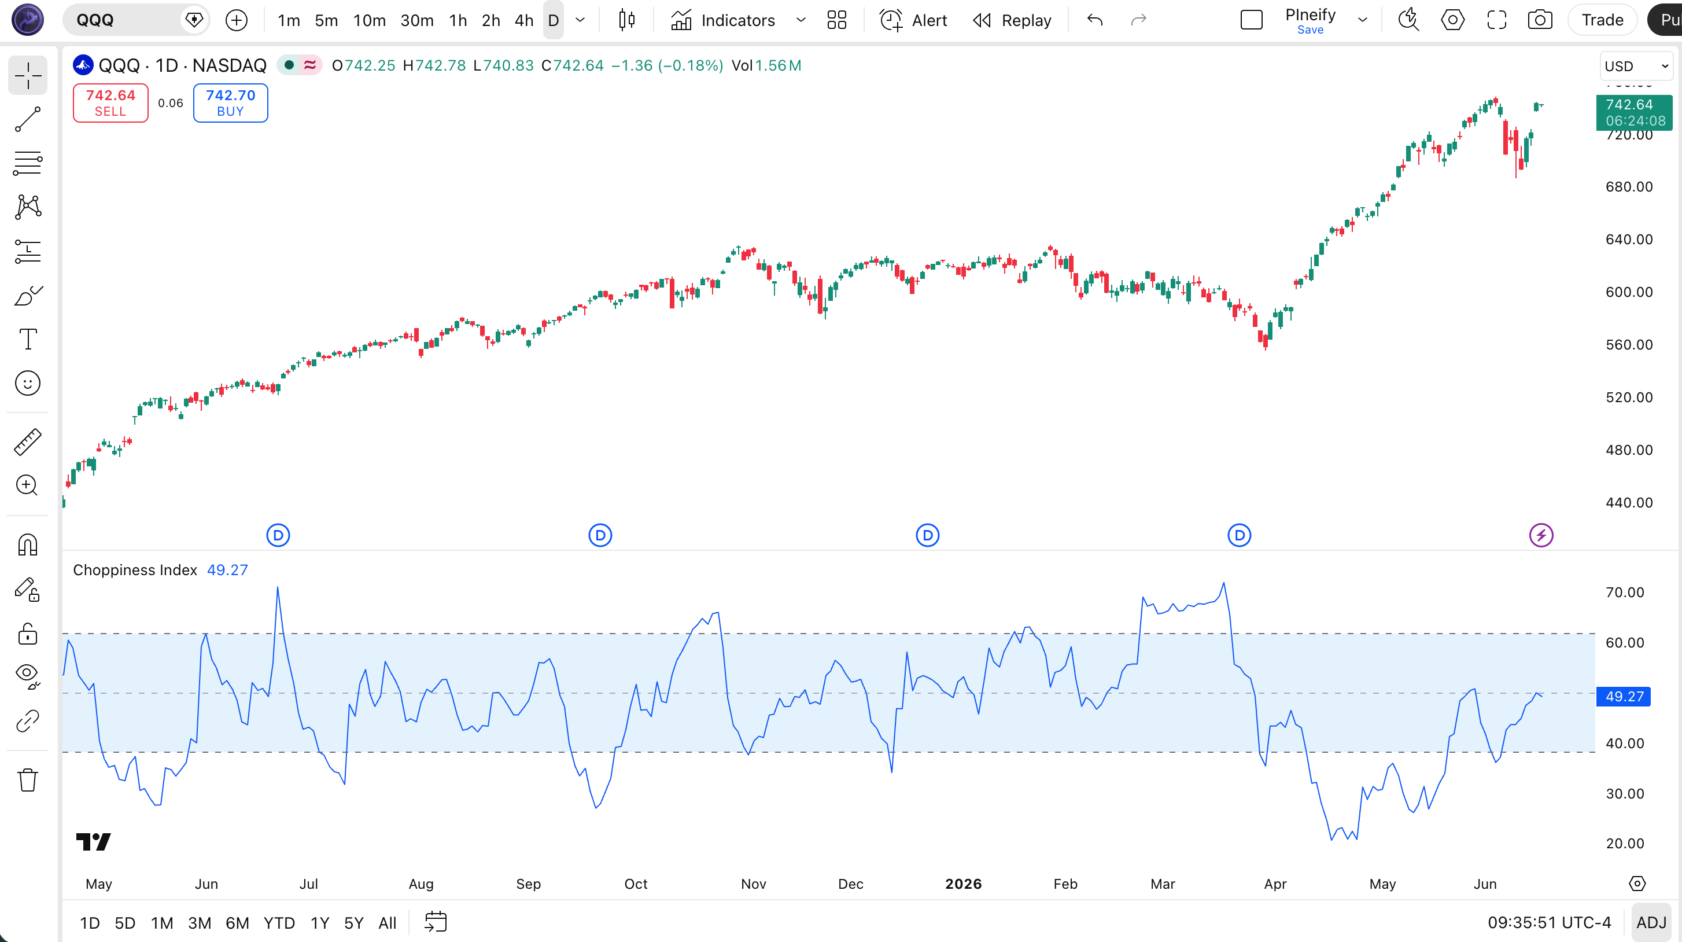Click the redo arrow
Screen dimensions: 1682x942
click(x=1138, y=20)
